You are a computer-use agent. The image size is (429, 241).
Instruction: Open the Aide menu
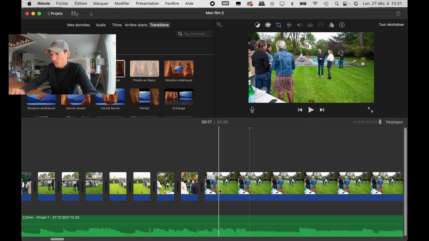[189, 4]
